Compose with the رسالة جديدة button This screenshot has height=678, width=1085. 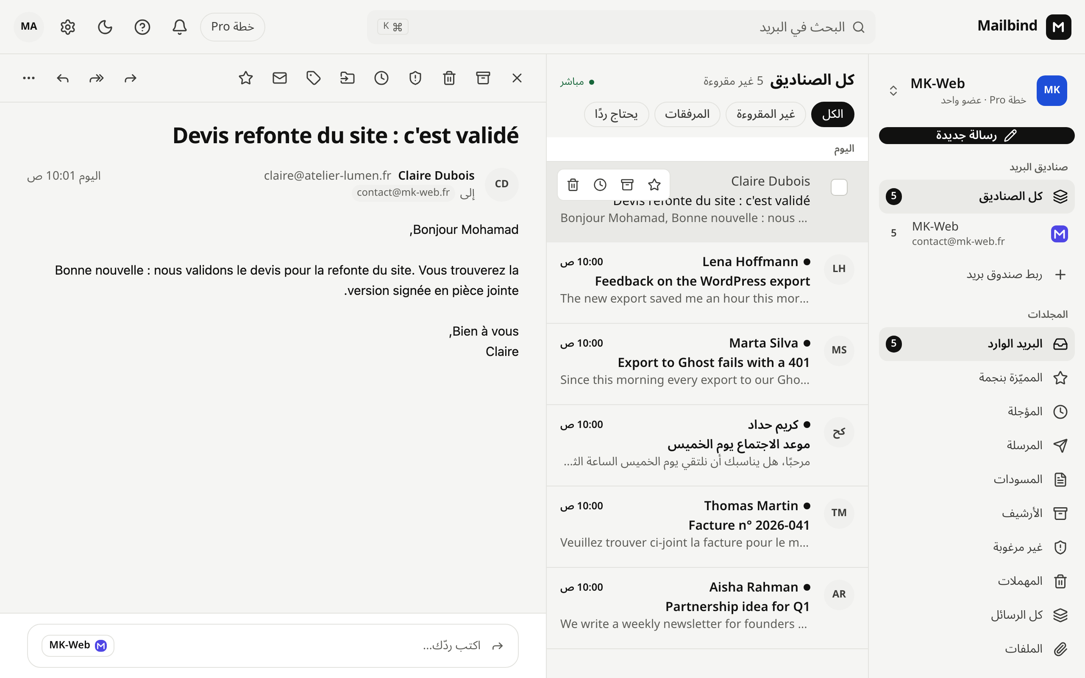976,136
